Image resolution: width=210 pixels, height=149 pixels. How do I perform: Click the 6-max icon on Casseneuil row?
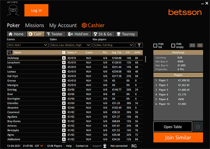(x=64, y=112)
